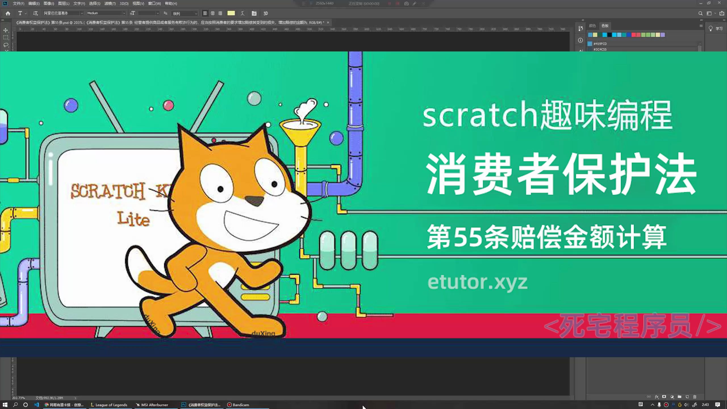The image size is (727, 409).
Task: Click the League of Legends taskbar icon
Action: [x=109, y=404]
